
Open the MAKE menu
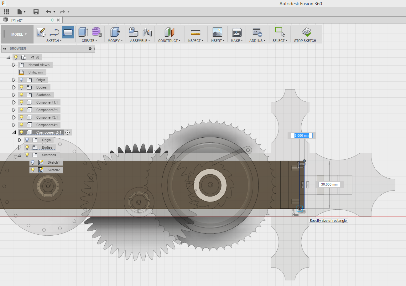237,41
